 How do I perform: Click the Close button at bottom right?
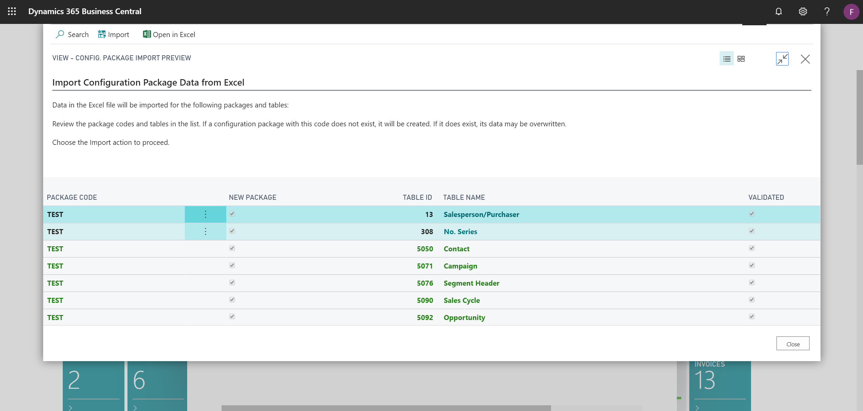[793, 343]
